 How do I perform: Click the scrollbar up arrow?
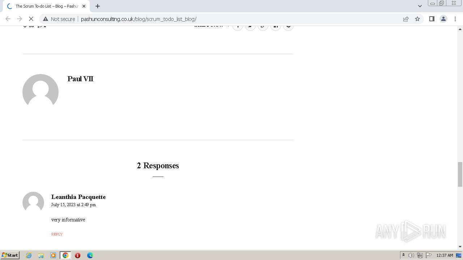460,29
